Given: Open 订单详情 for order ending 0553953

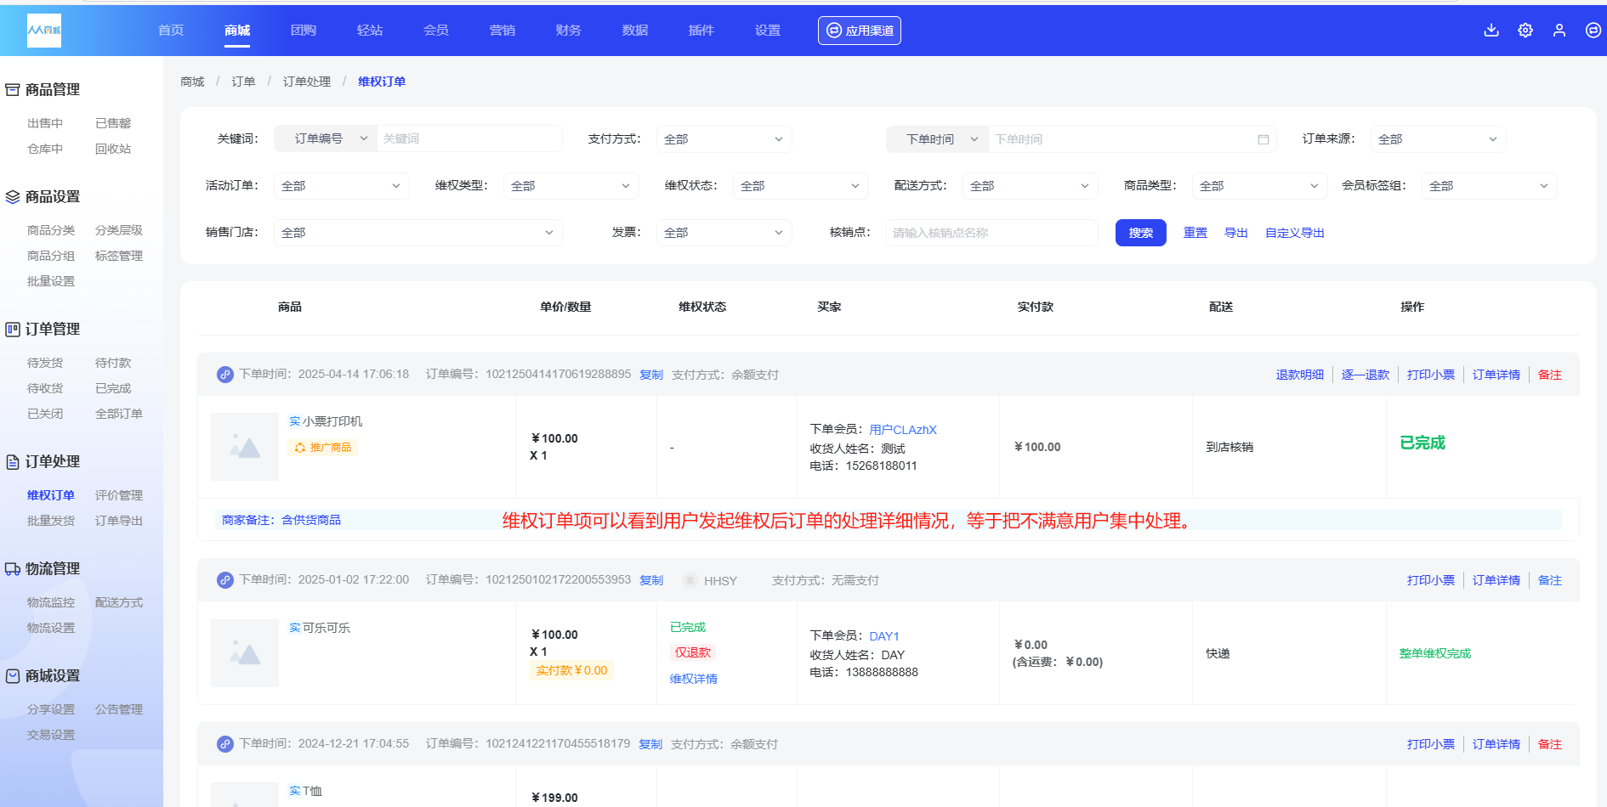Looking at the screenshot, I should tap(1496, 580).
